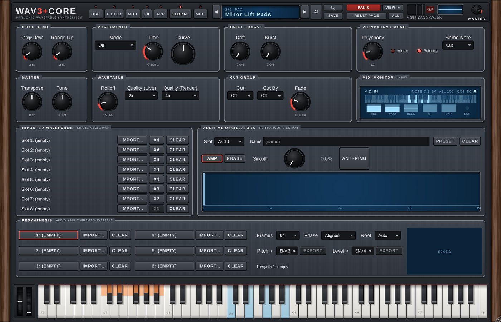
Task: Toggle ANTI-RING in additive oscillators
Action: 354,158
